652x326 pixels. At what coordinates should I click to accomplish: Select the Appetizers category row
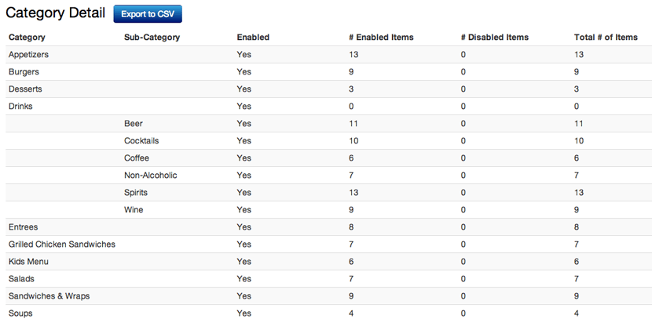point(328,55)
